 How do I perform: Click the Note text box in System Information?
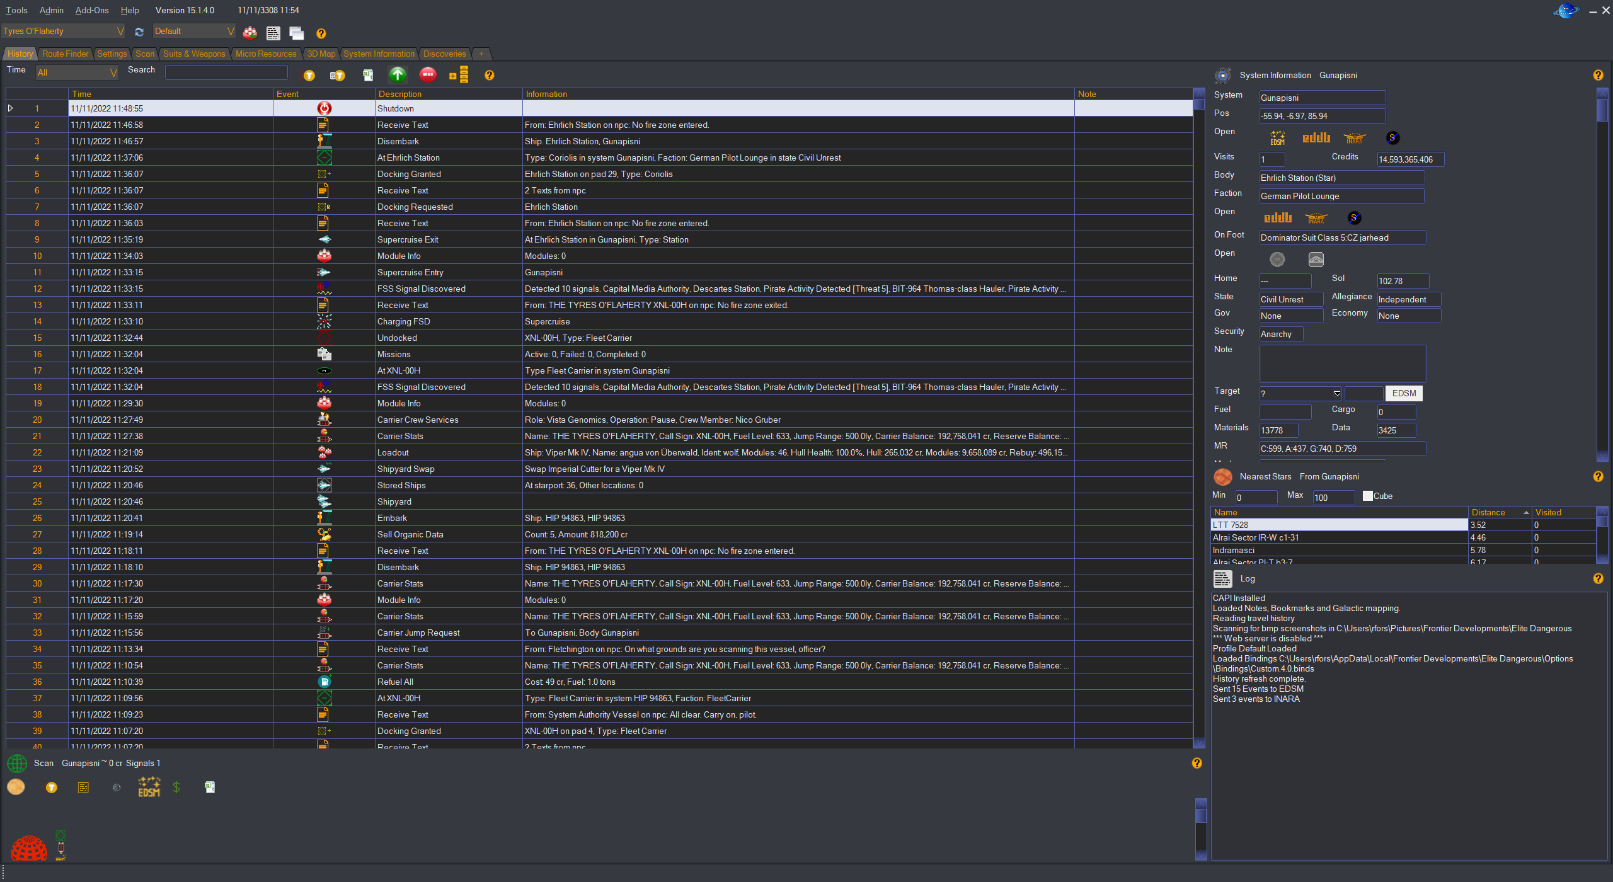coord(1342,364)
